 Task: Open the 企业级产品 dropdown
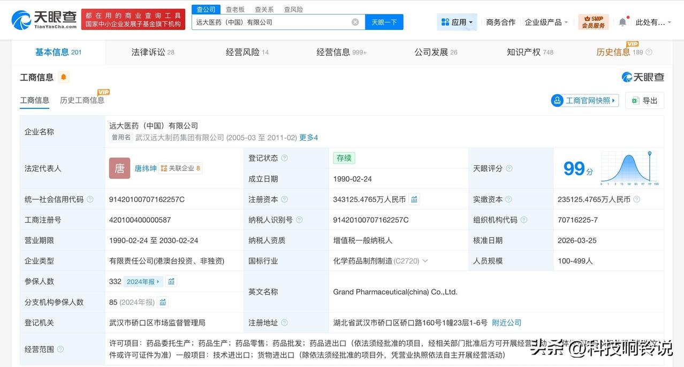(x=545, y=21)
